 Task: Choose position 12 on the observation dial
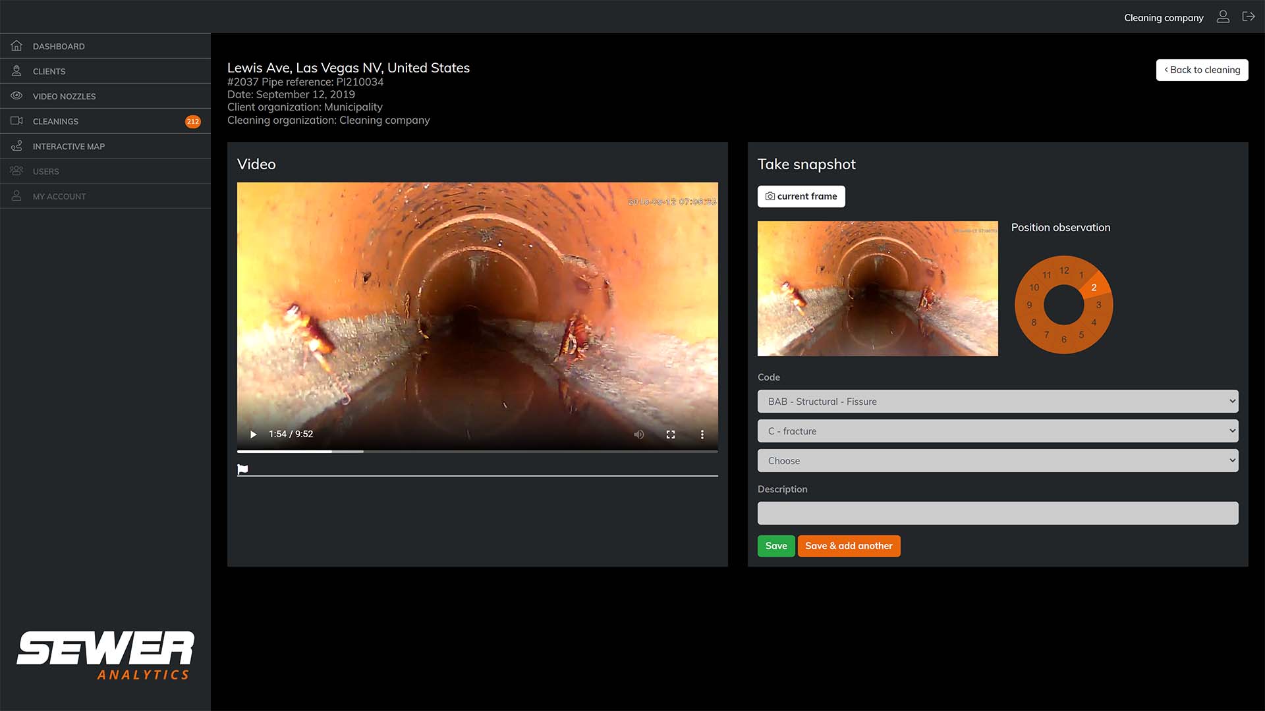click(1064, 270)
